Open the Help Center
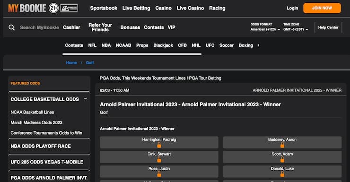Screen dimensions: 350x182 [x=328, y=27]
